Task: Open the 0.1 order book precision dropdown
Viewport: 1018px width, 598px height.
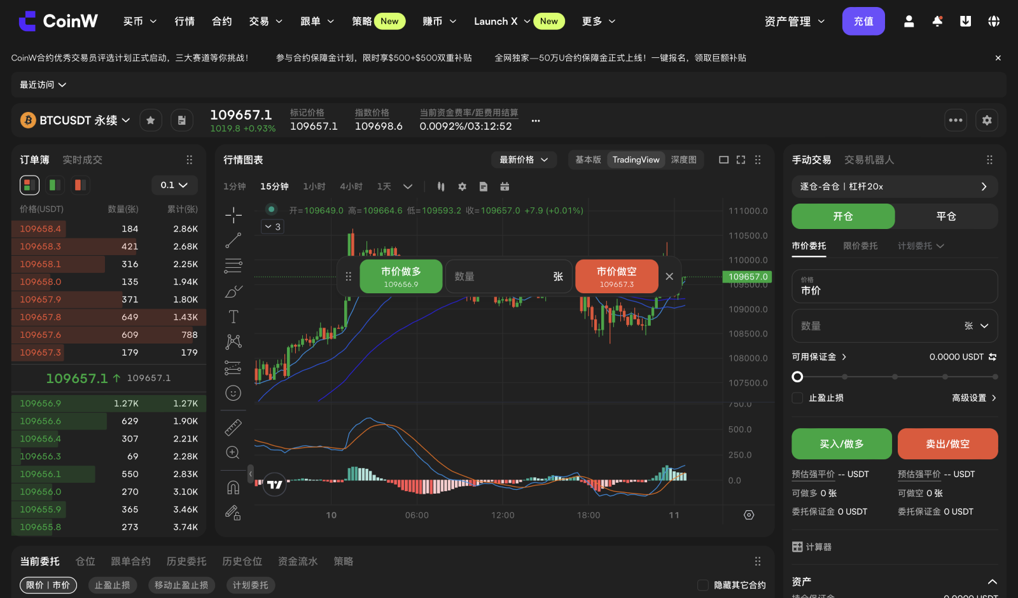Action: point(174,185)
